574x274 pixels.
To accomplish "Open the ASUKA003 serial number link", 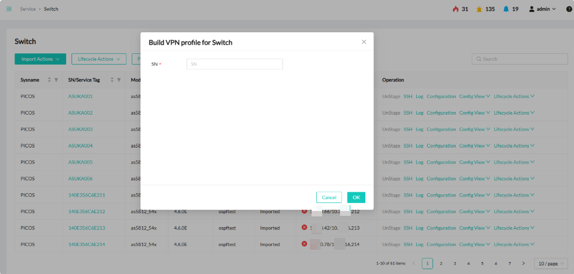I will 81,130.
